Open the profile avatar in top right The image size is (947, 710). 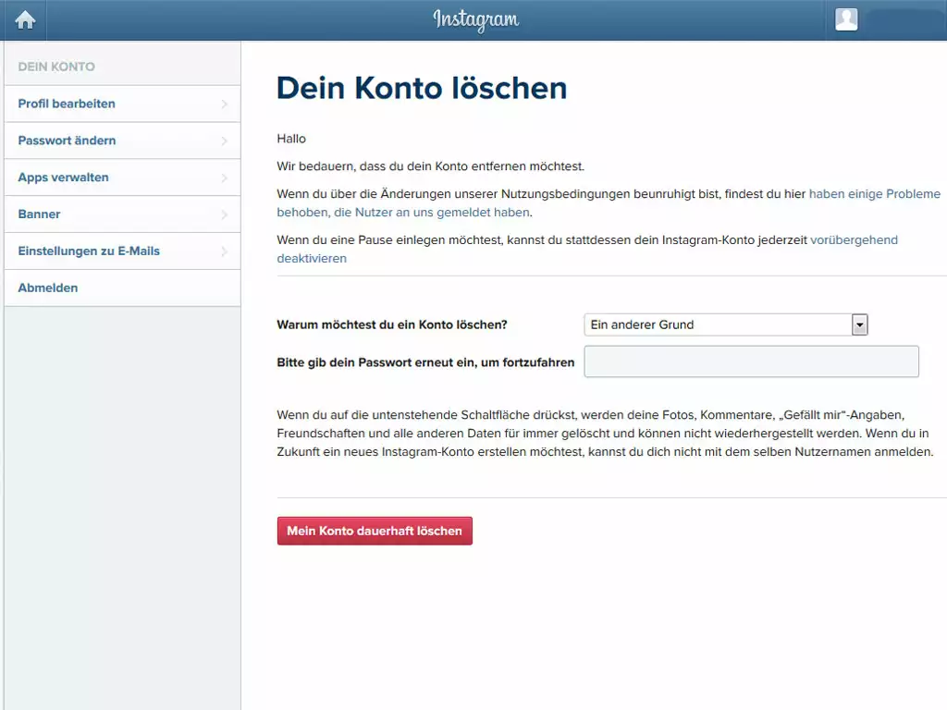tap(846, 19)
